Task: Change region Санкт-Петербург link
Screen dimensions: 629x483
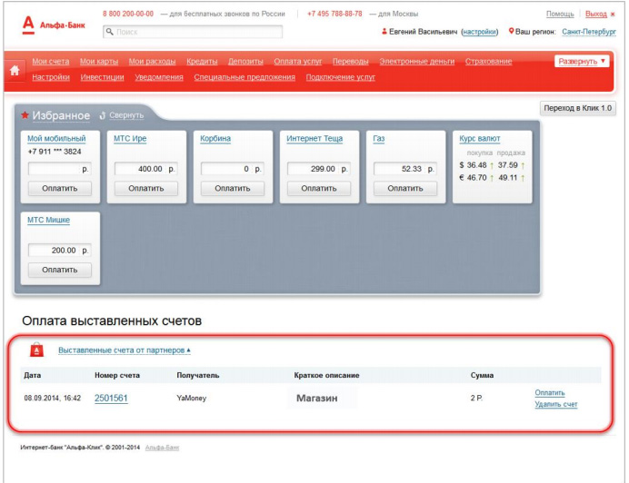Action: [x=589, y=32]
